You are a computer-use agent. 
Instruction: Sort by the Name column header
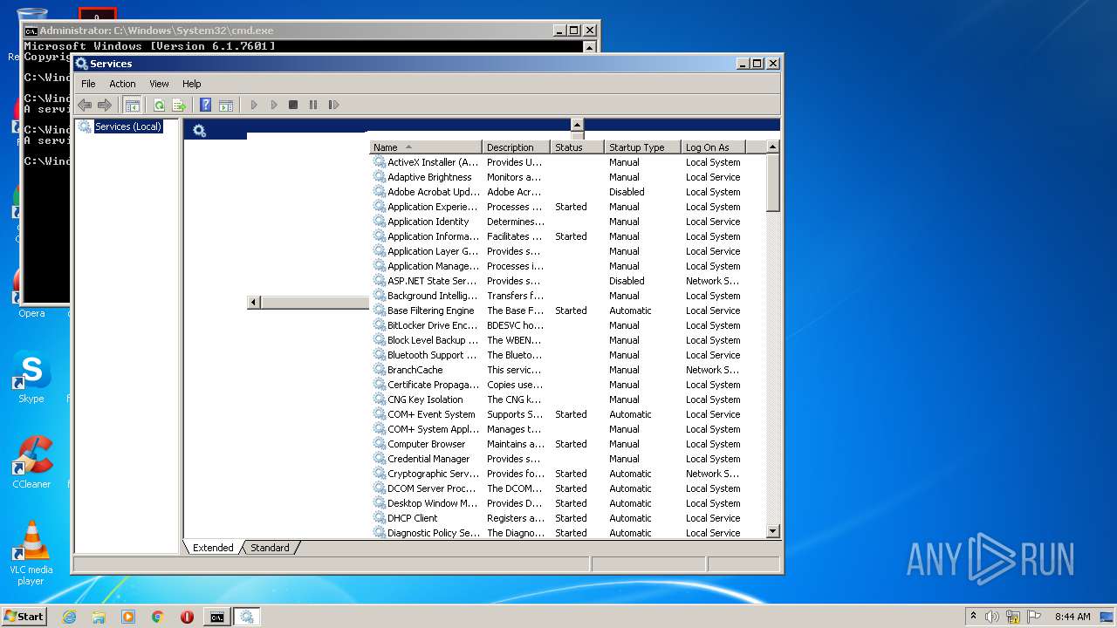click(x=426, y=147)
